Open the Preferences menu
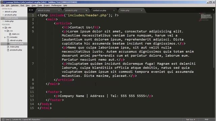Image resolution: width=216 pixels, height=121 pixels. pos(56,5)
